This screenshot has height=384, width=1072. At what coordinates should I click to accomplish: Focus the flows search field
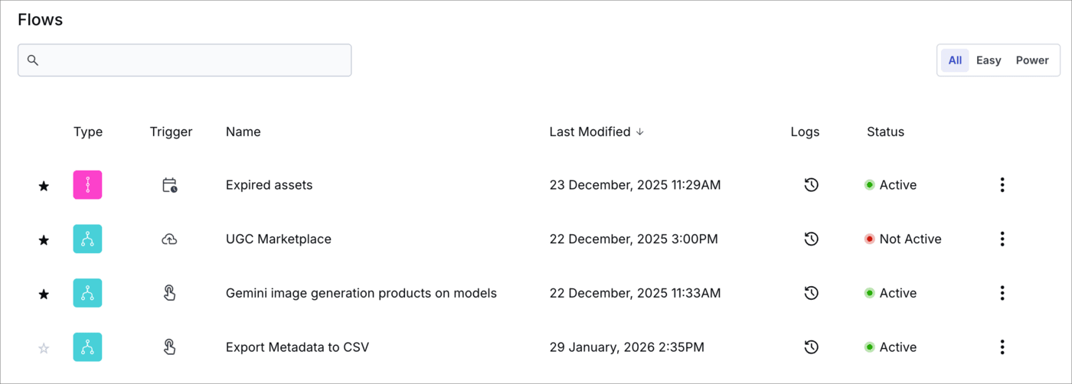pos(191,60)
